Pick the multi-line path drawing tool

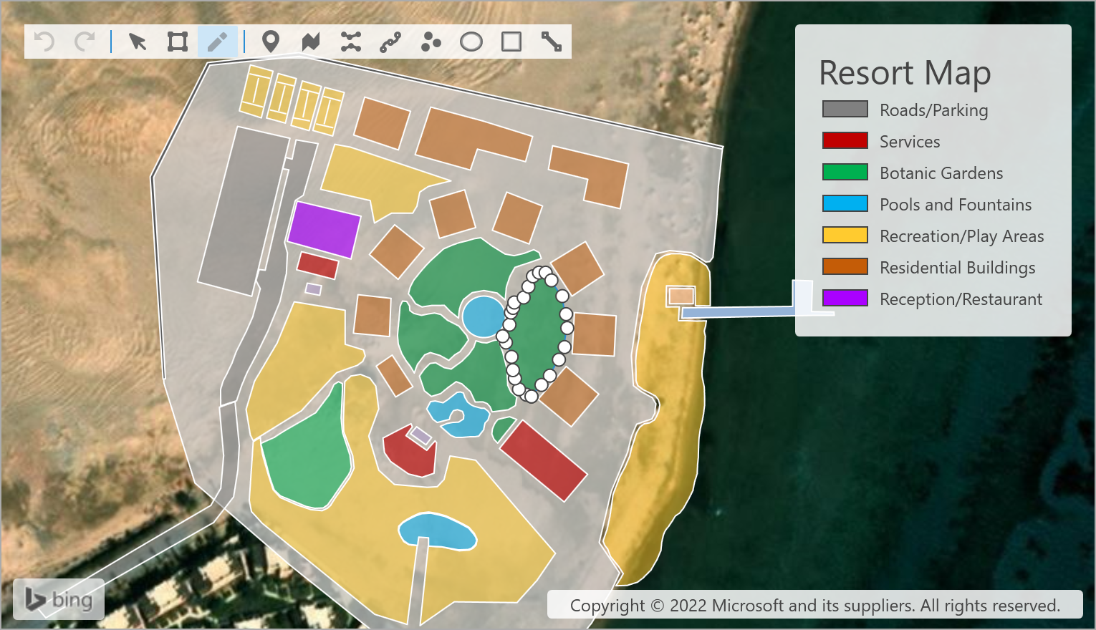point(350,42)
